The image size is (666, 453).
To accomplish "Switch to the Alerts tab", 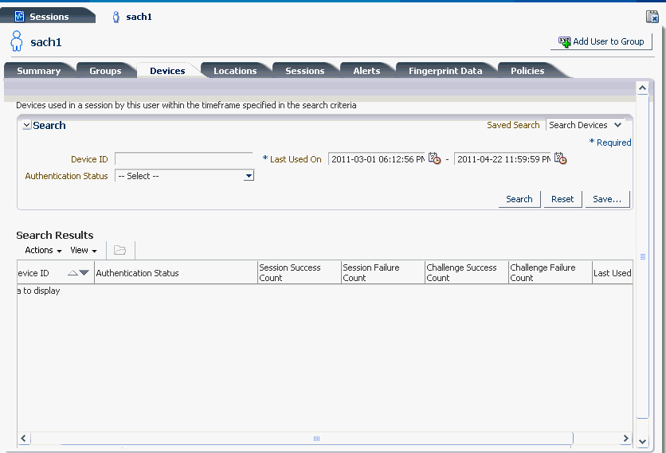I will click(x=366, y=71).
